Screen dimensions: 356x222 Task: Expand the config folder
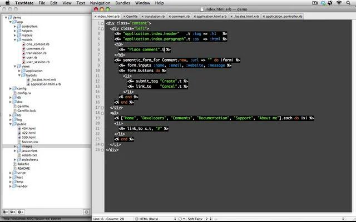[11, 89]
